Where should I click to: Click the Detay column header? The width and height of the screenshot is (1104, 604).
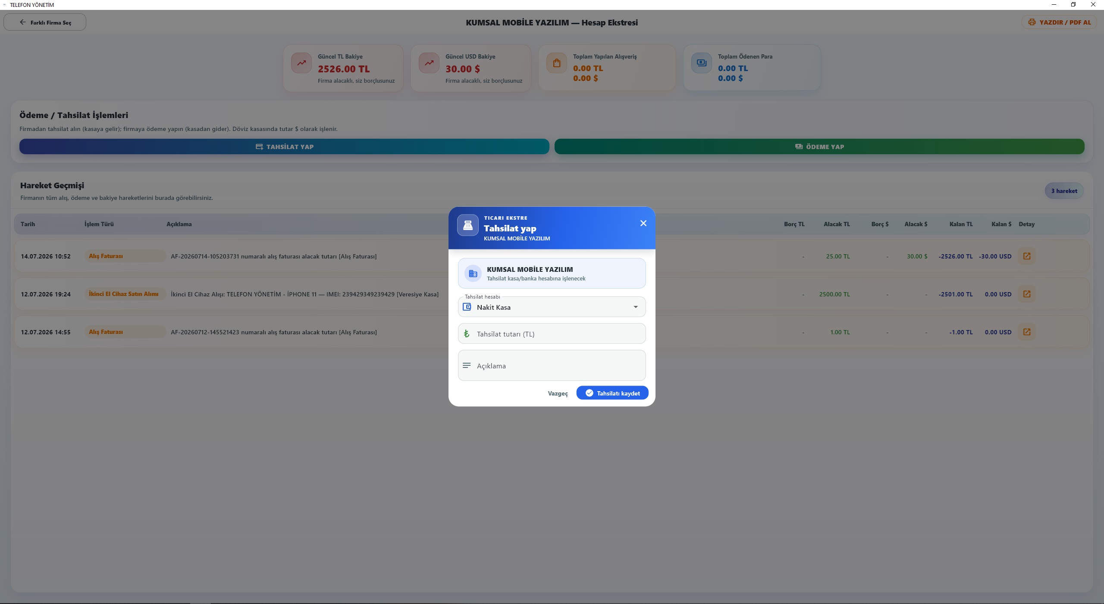coord(1027,224)
